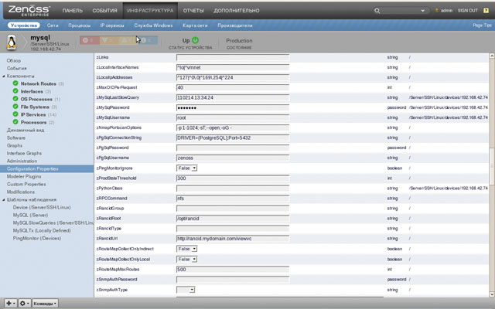Open the СОБЫТИЯ main menu
Image resolution: width=495 pixels, height=309 pixels.
point(104,10)
